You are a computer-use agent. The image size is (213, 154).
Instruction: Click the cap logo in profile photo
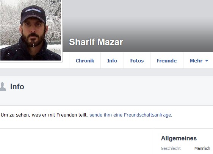[x=33, y=11]
